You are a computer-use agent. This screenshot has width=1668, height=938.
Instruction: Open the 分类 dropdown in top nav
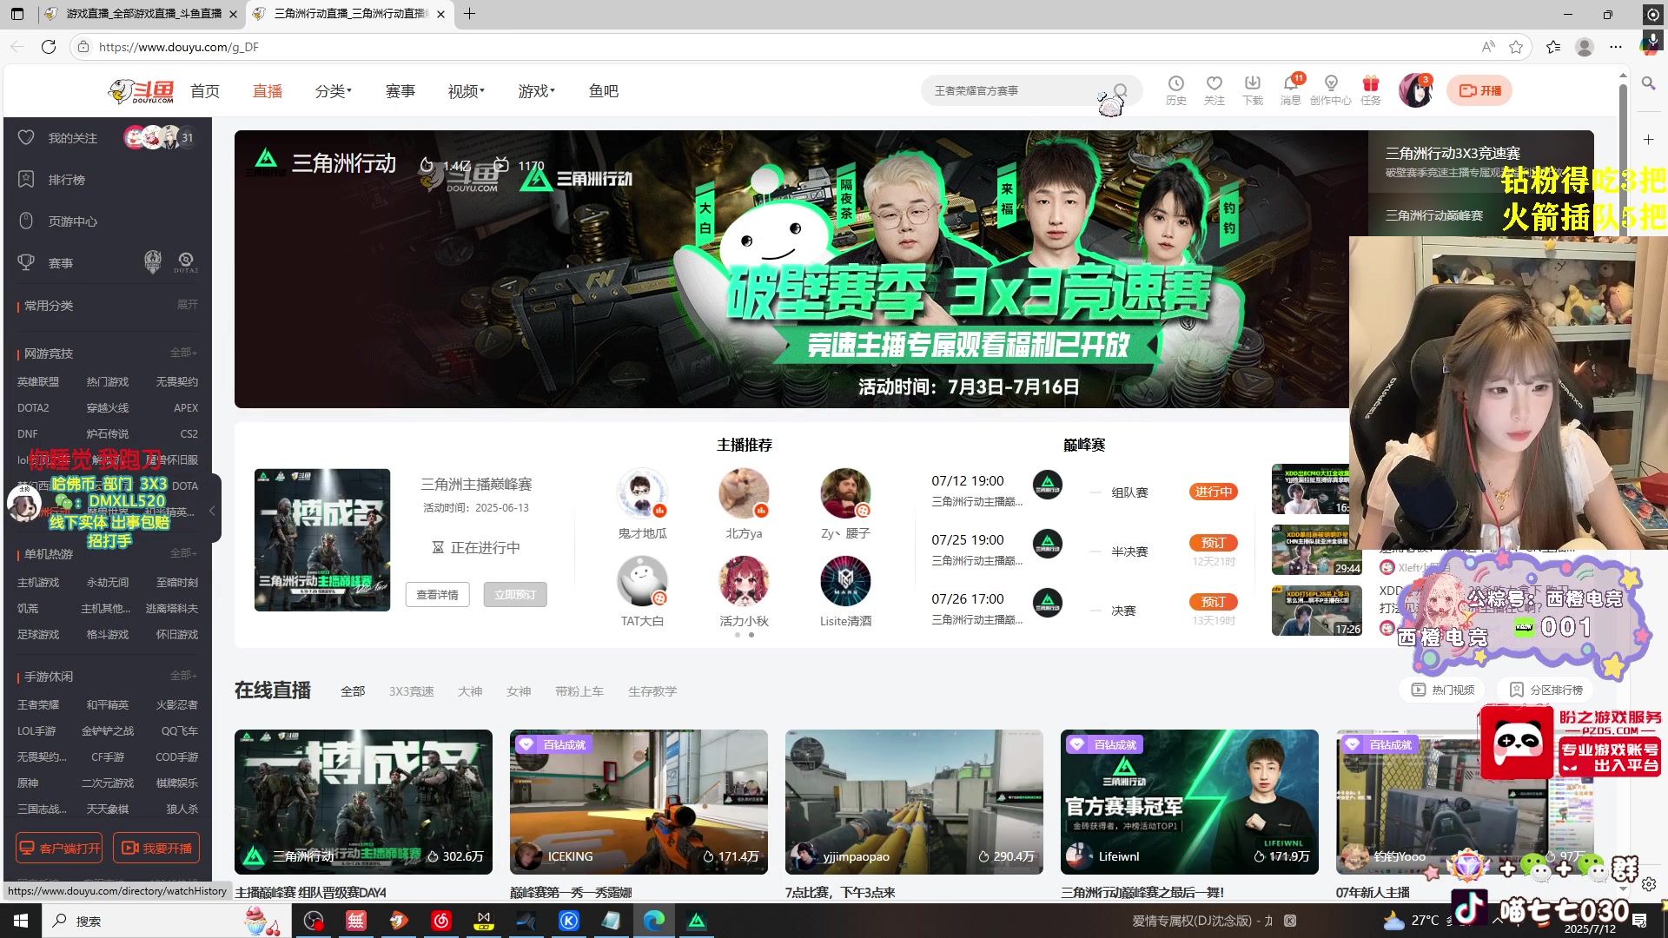[333, 91]
